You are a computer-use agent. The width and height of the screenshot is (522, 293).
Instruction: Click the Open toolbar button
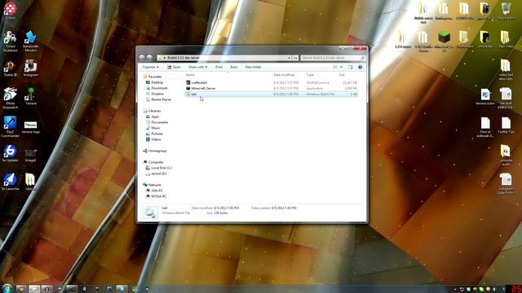(174, 67)
